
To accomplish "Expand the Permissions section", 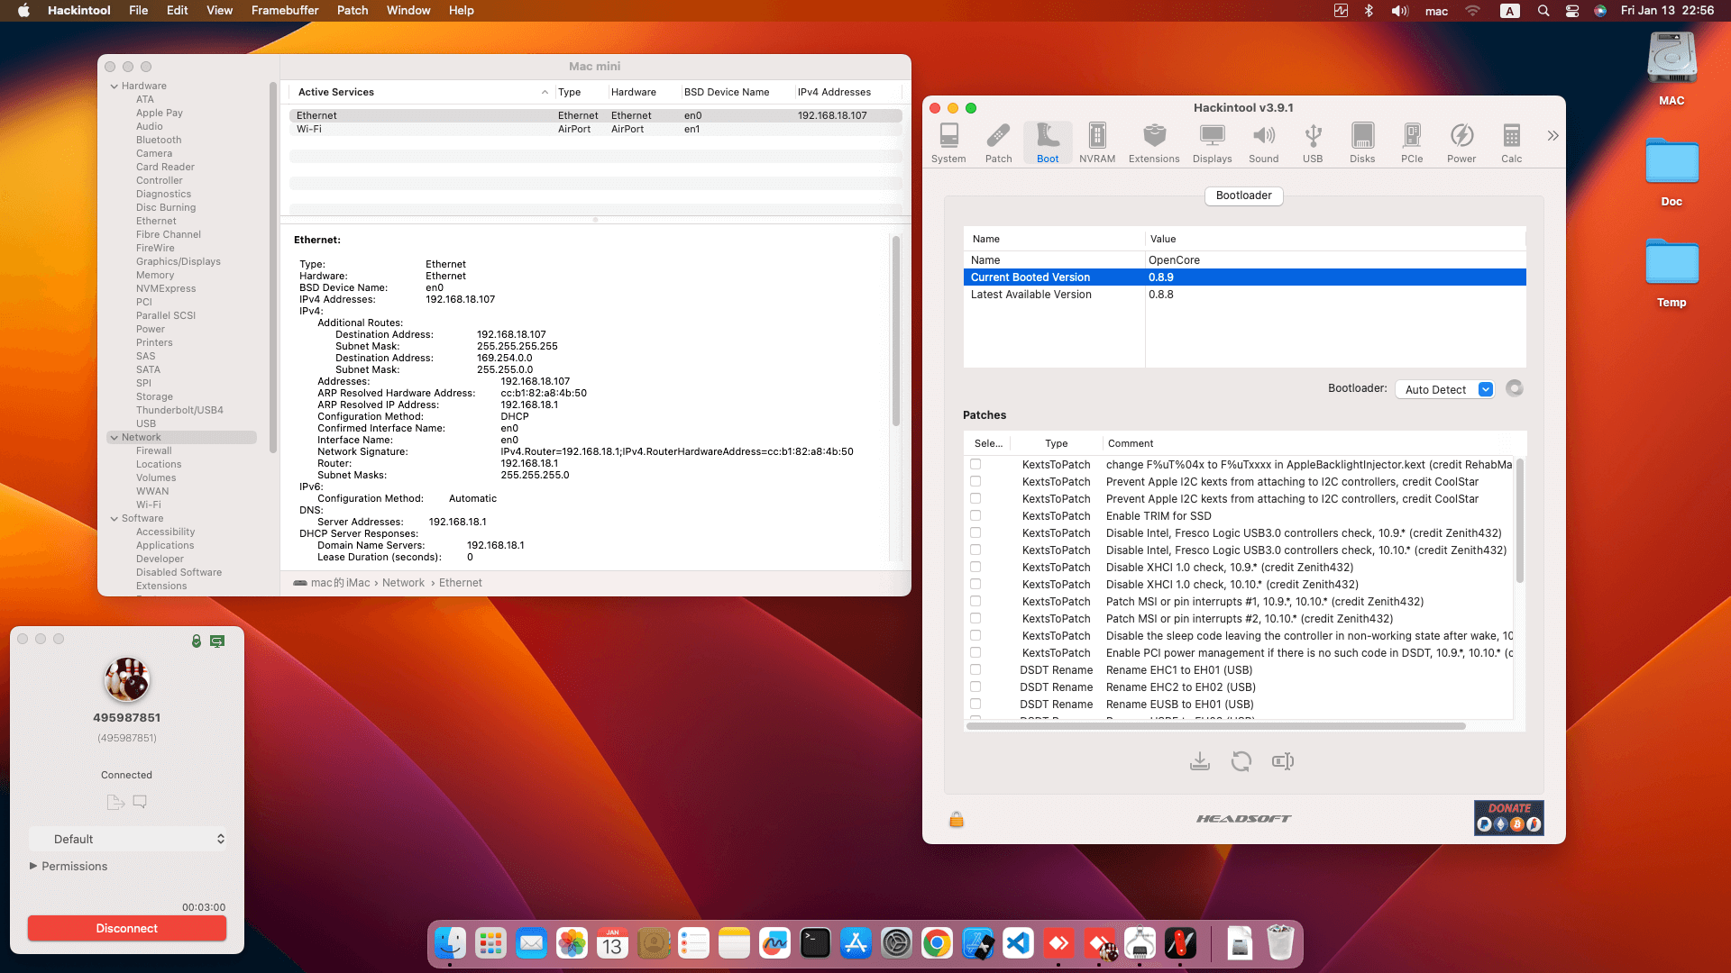I will tap(33, 866).
